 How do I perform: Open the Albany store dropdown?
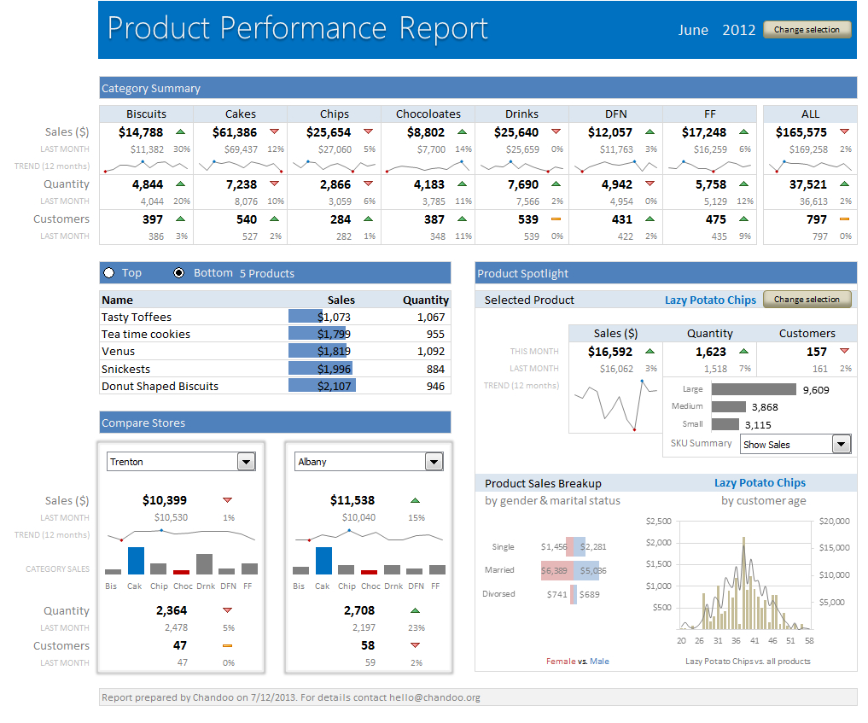434,462
